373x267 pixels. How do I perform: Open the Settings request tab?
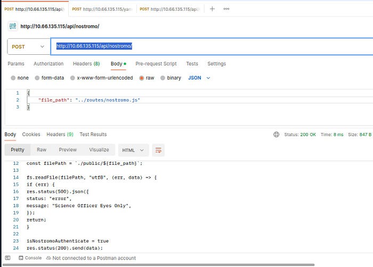coord(216,64)
